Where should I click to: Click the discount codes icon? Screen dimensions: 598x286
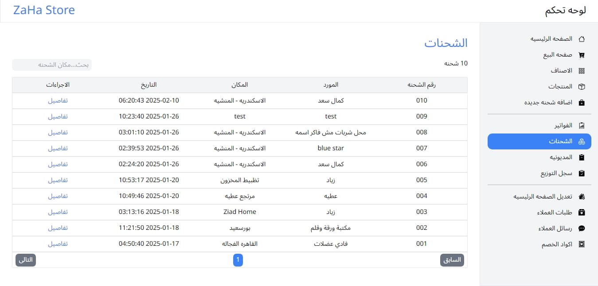582,244
